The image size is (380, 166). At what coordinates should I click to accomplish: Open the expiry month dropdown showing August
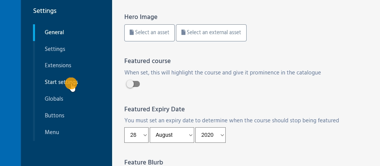click(x=172, y=135)
